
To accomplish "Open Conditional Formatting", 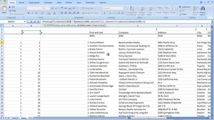I will (131, 11).
